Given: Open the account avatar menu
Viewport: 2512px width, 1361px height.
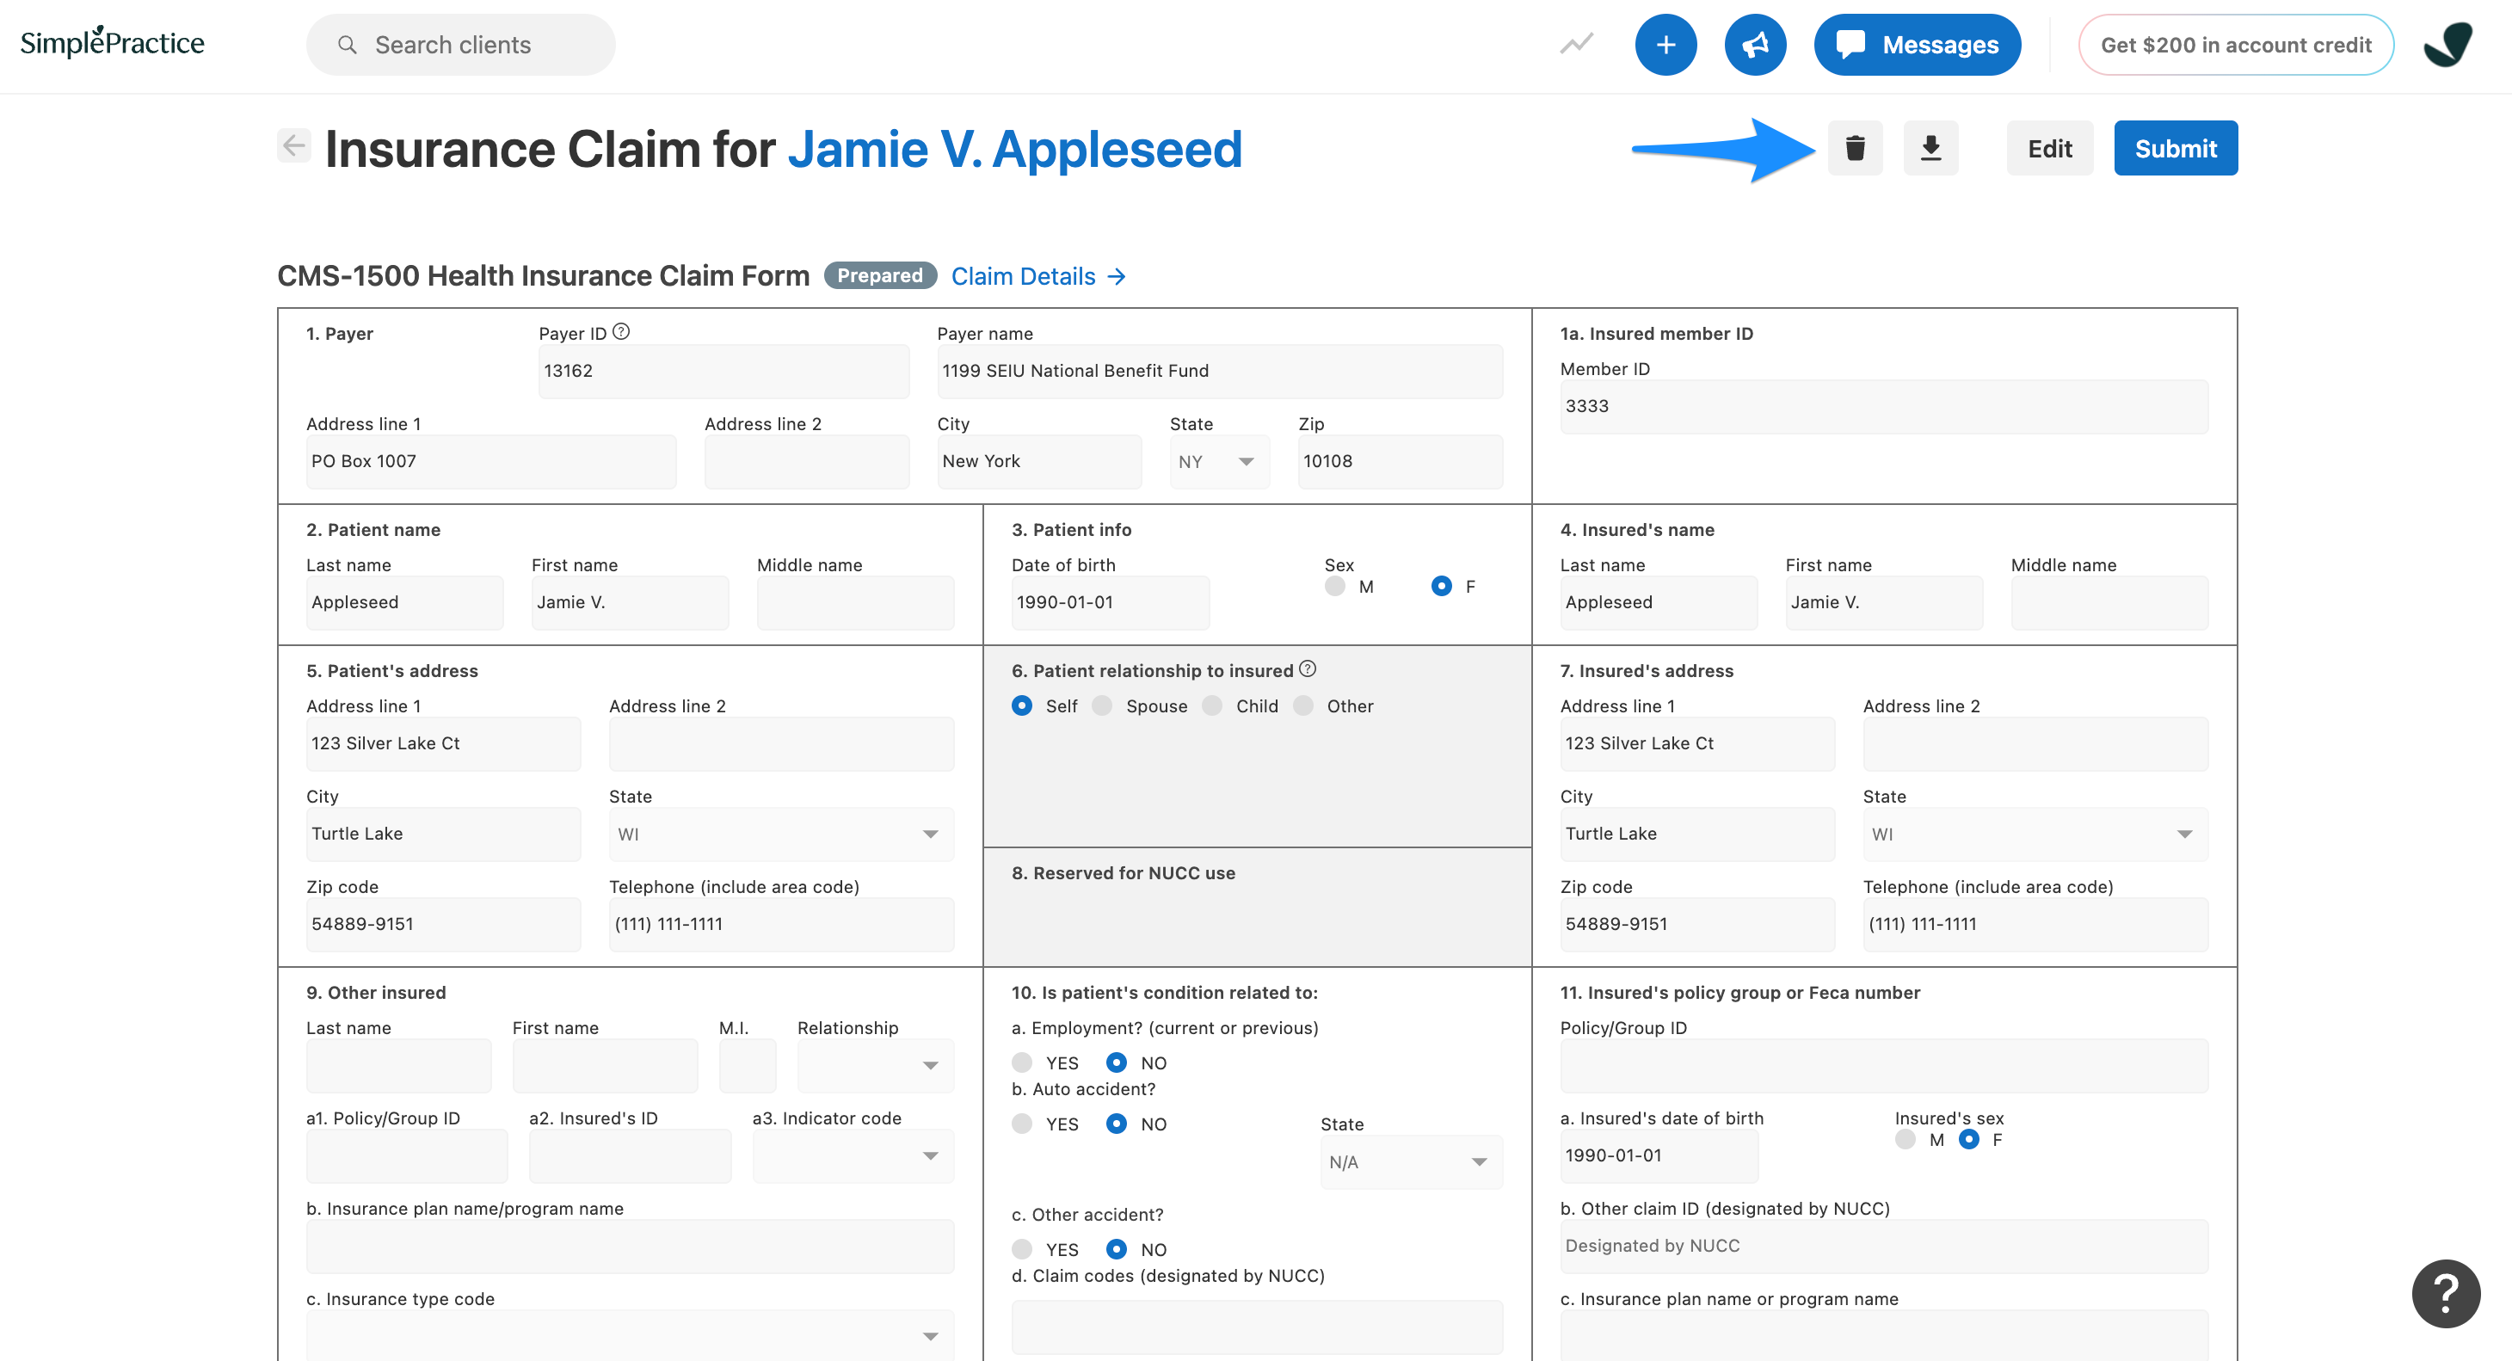Looking at the screenshot, I should pos(2447,45).
